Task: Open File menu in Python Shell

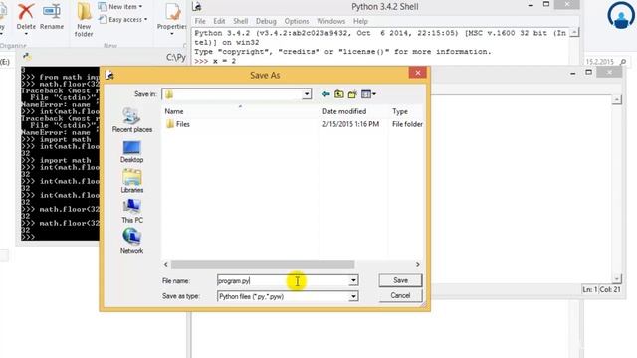Action: point(200,21)
